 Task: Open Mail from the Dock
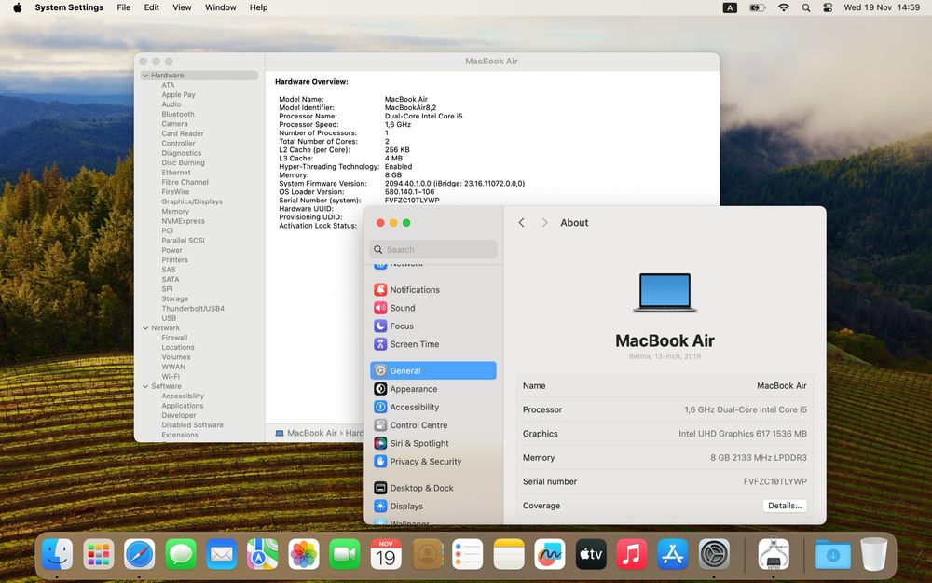tap(221, 554)
